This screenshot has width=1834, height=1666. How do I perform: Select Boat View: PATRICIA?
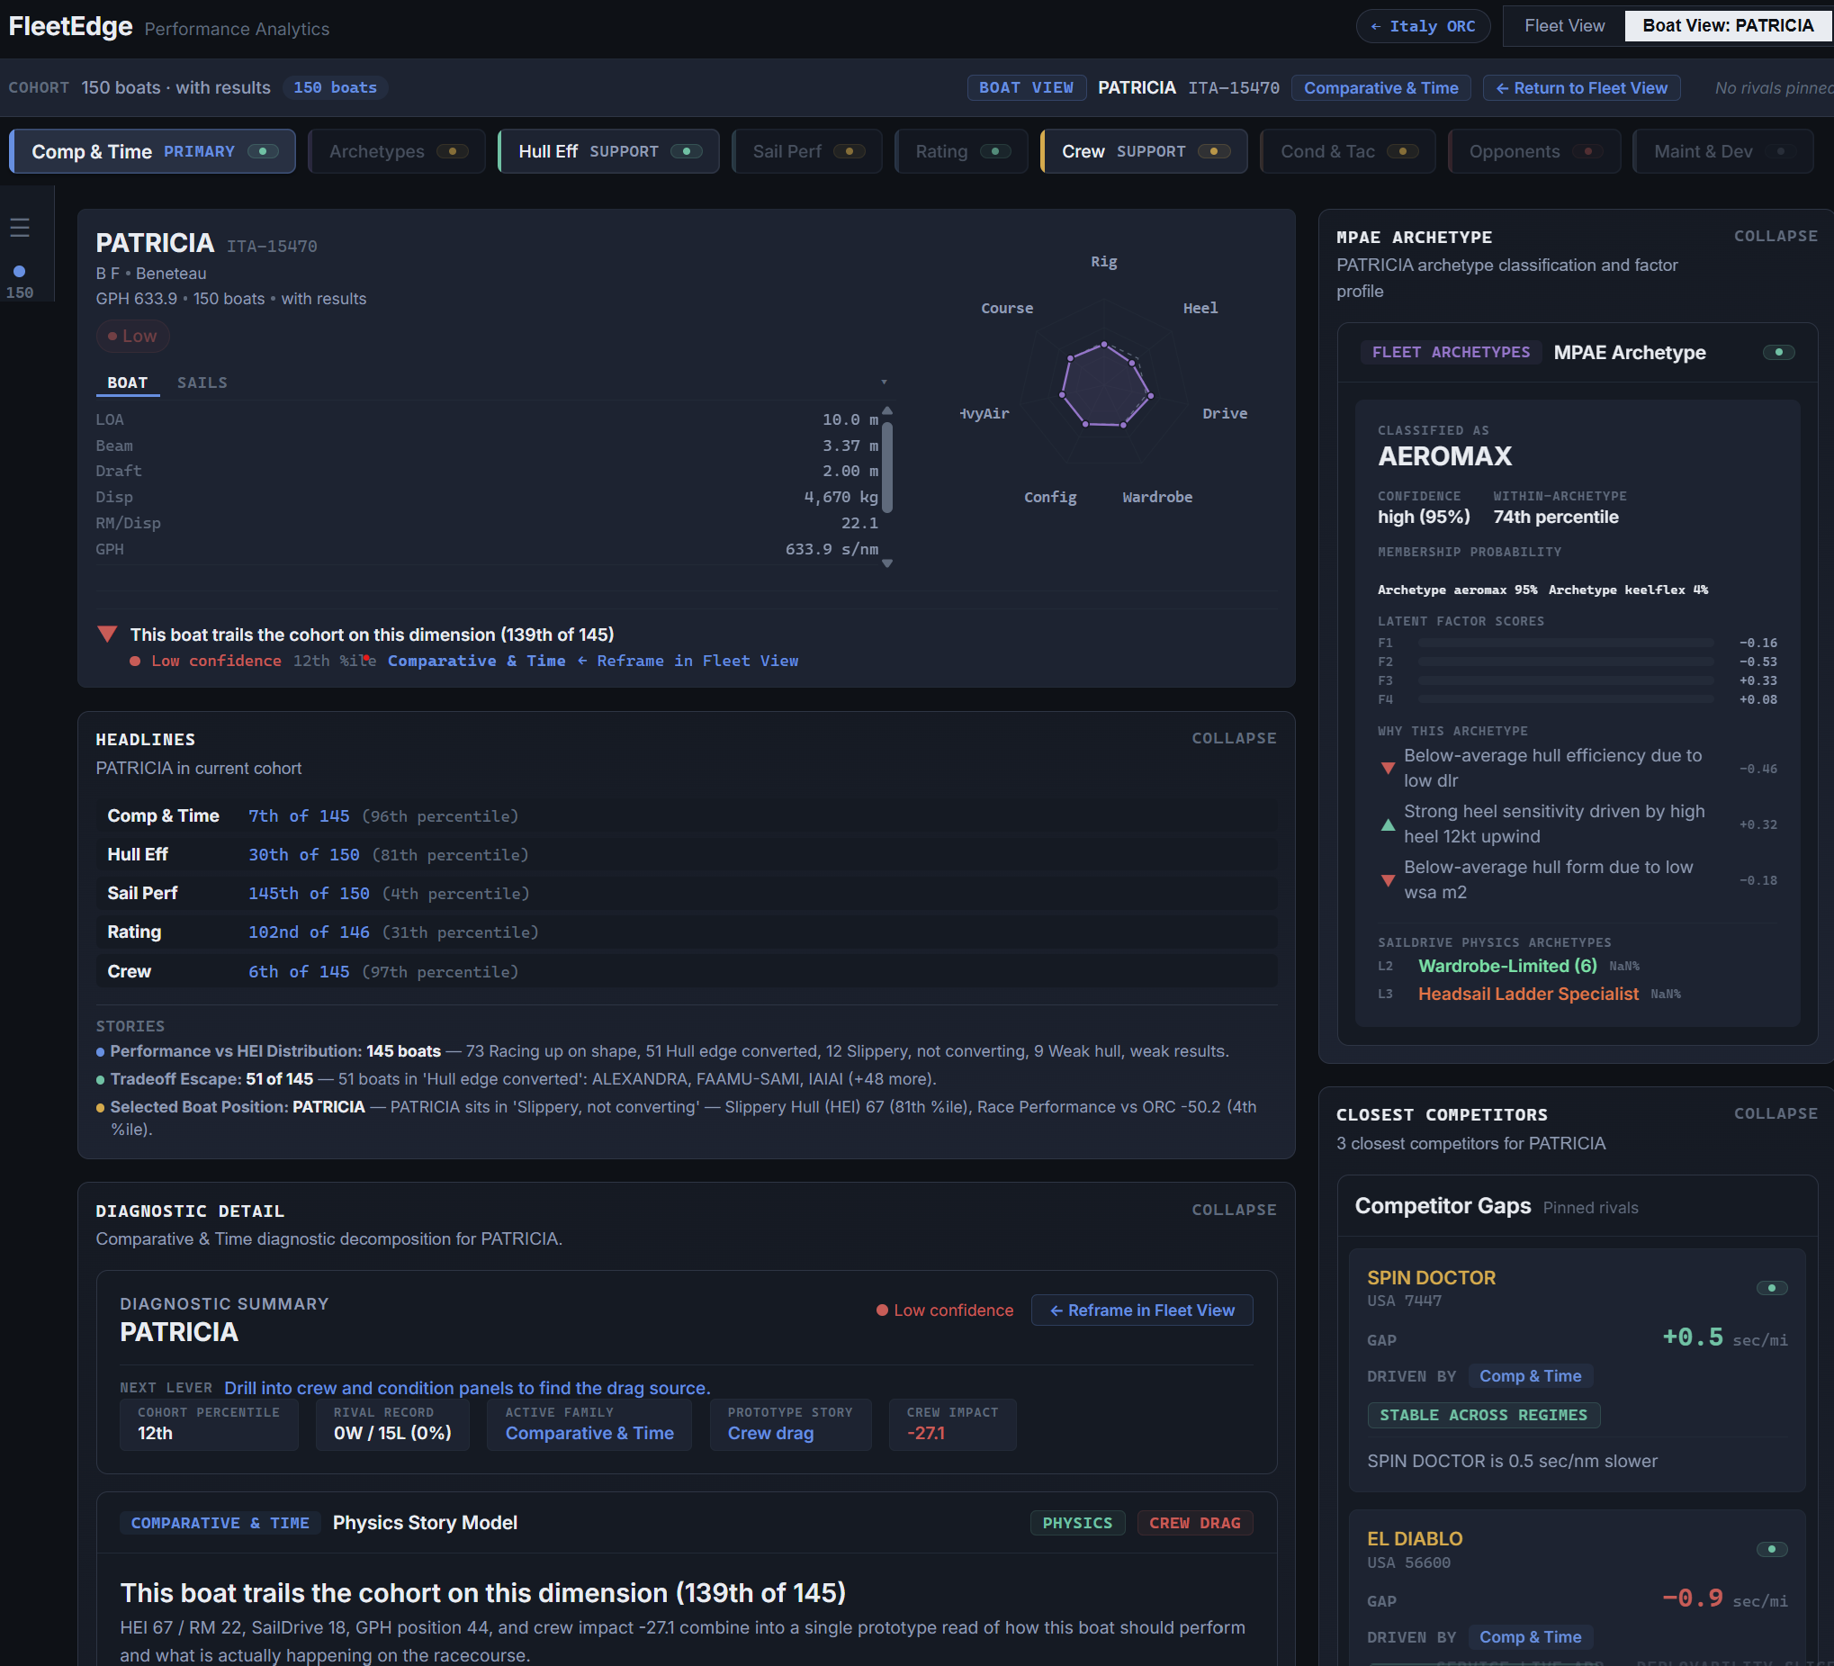coord(1727,25)
